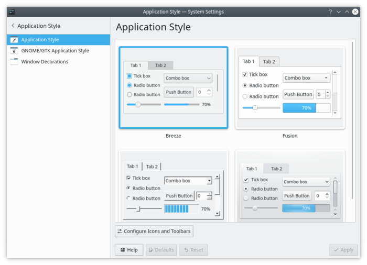Click the slider handle in Breeze preview
This screenshot has width=367, height=265.
pyautogui.click(x=138, y=104)
